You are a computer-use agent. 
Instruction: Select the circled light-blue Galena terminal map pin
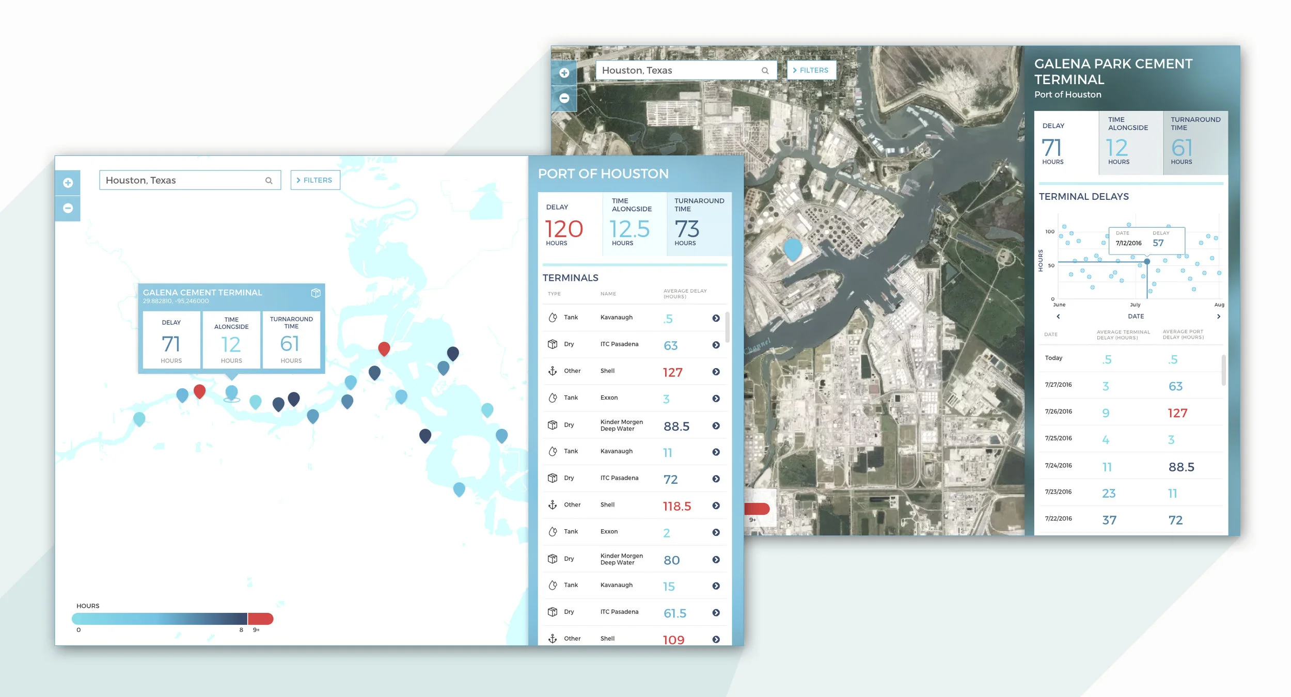[x=232, y=393]
